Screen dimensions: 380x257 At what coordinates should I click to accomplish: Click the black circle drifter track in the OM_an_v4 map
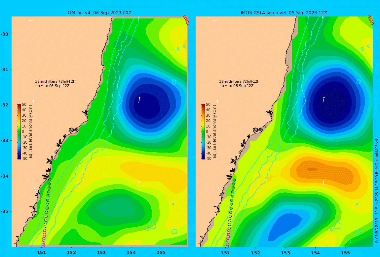coord(47,204)
